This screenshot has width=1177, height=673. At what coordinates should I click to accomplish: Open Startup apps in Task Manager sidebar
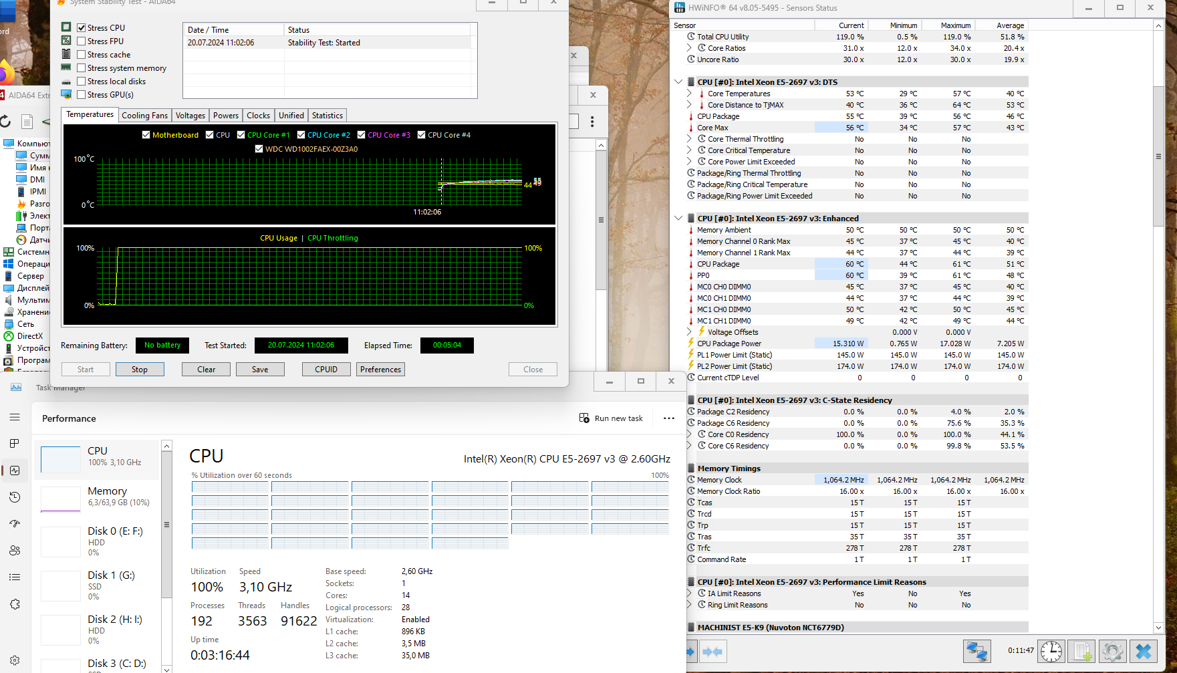(15, 524)
